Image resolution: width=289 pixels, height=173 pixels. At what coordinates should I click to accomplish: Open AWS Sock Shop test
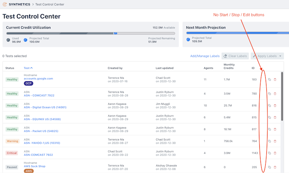point(34,166)
